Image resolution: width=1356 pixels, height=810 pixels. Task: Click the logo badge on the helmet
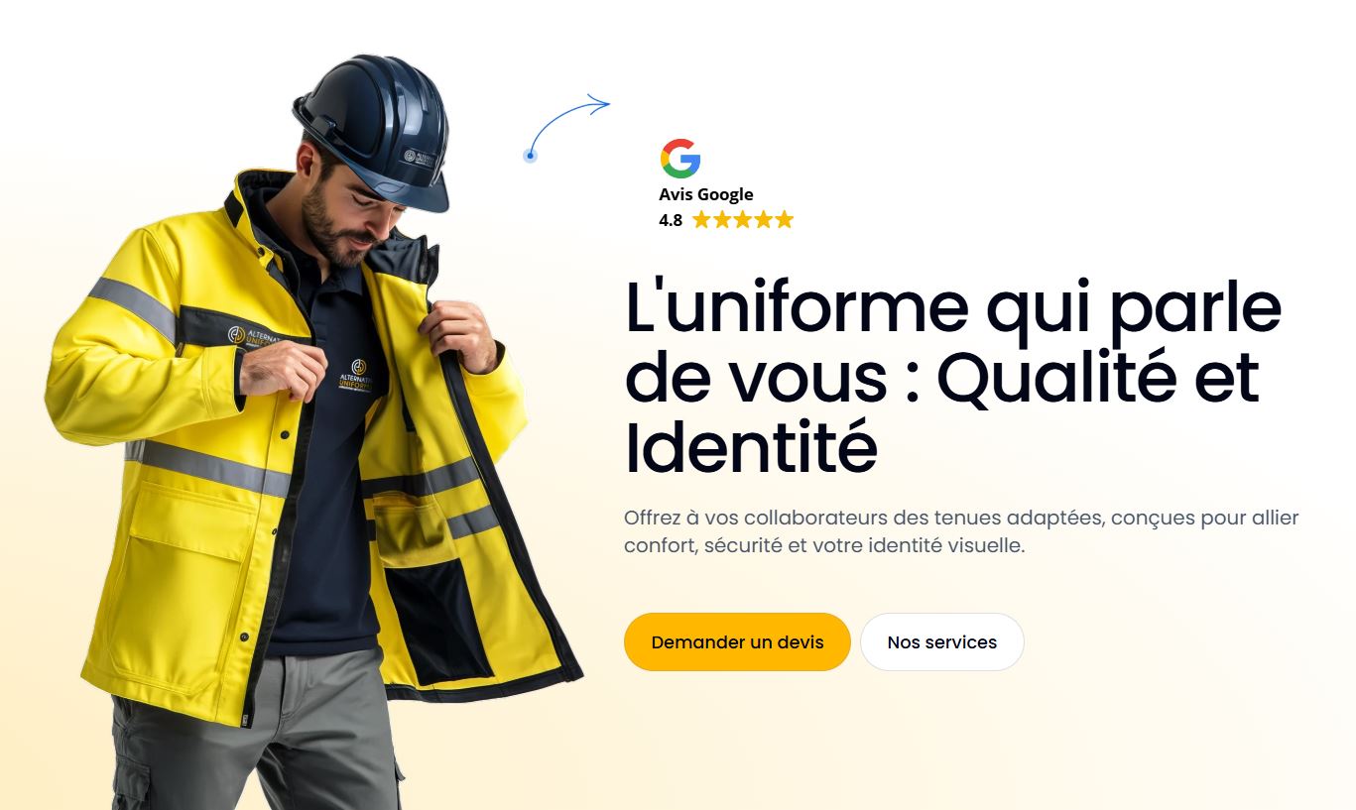click(x=420, y=159)
